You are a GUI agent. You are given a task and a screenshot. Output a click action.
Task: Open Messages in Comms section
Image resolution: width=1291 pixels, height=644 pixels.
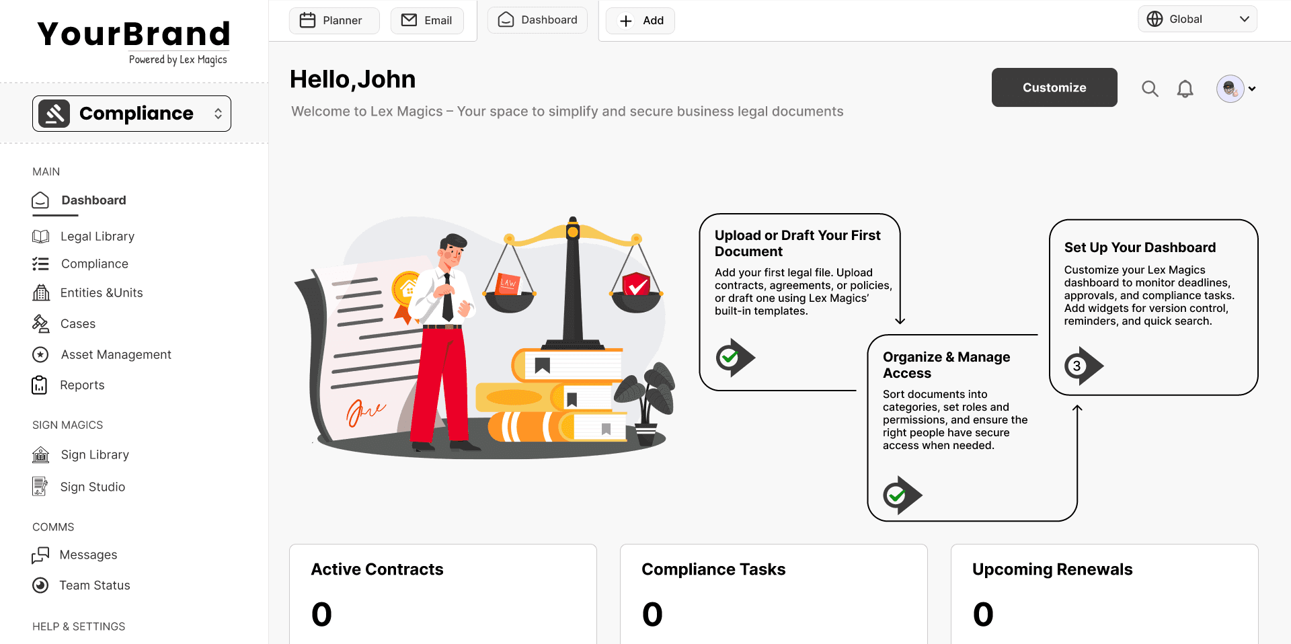click(x=75, y=555)
